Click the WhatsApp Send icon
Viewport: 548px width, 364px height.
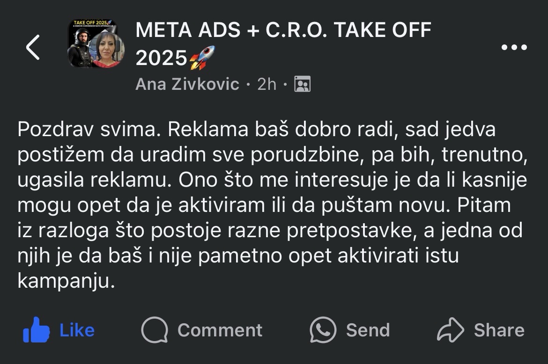pyautogui.click(x=323, y=330)
